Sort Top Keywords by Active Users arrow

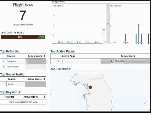pyautogui.click(x=44, y=97)
